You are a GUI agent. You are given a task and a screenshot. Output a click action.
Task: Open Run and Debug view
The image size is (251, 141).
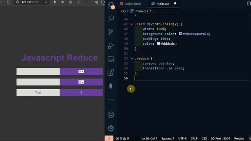click(x=111, y=45)
